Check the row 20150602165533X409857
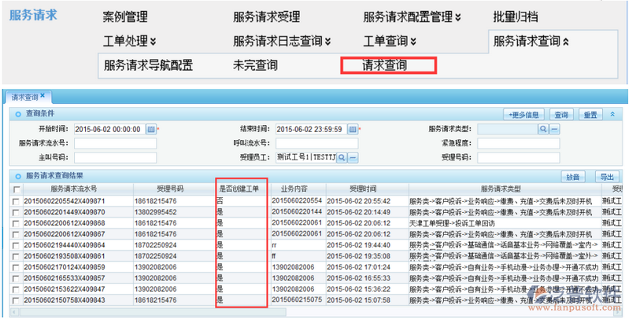 pyautogui.click(x=16, y=278)
